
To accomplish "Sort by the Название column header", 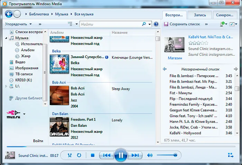I will (120, 32).
